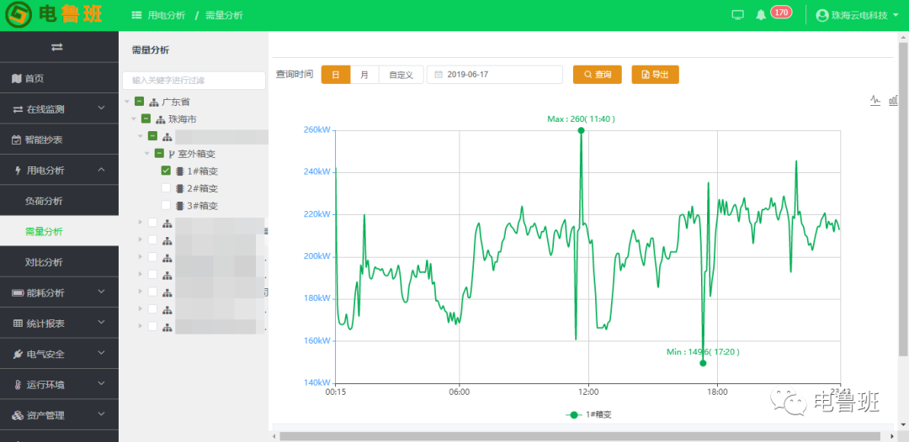Viewport: 909px width, 442px height.
Task: Uncheck the 1#箱变 checkbox
Action: (x=166, y=171)
